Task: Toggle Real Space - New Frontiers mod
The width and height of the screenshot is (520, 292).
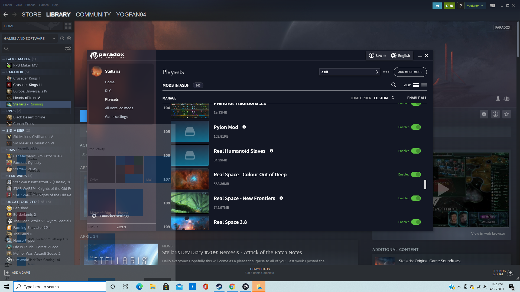Action: pos(416,198)
